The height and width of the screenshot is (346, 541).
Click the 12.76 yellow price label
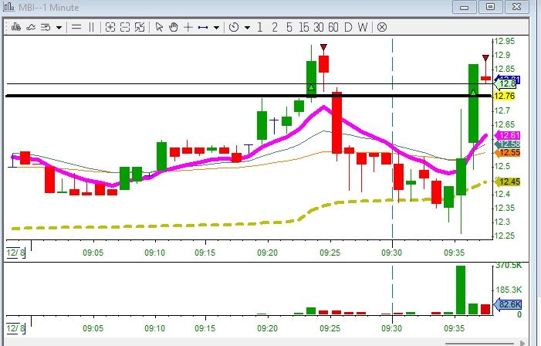pos(505,96)
